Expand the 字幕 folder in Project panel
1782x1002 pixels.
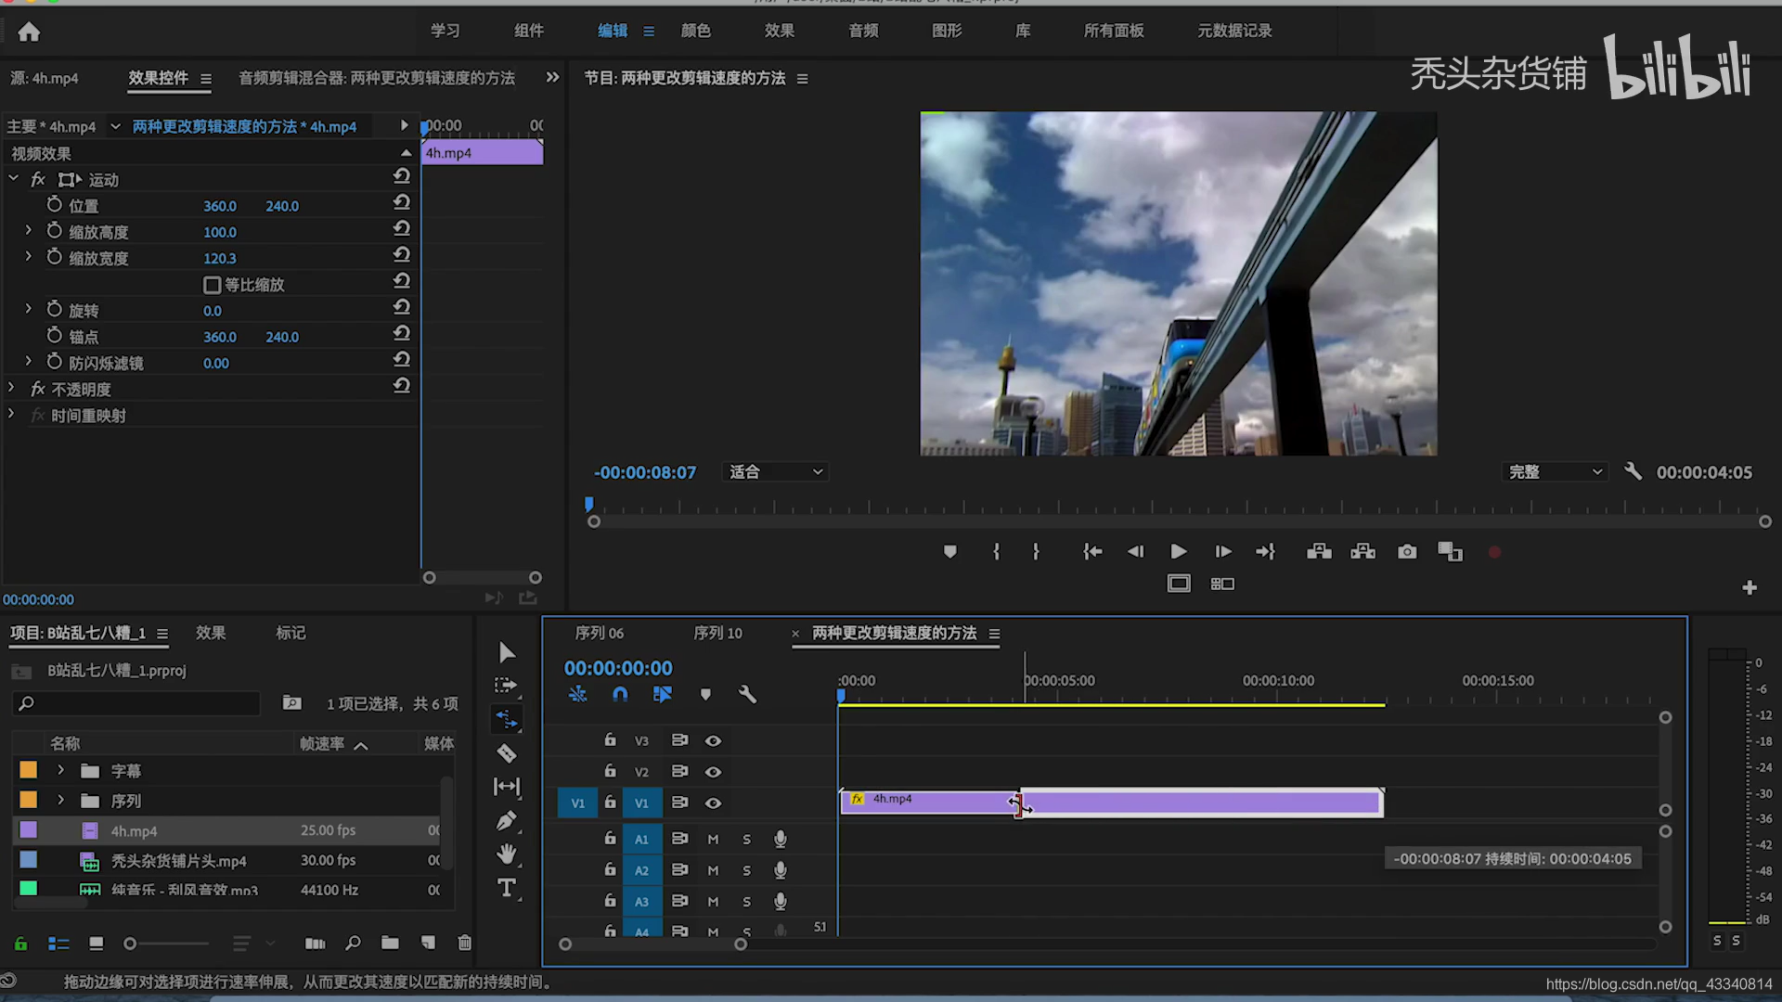click(x=60, y=770)
